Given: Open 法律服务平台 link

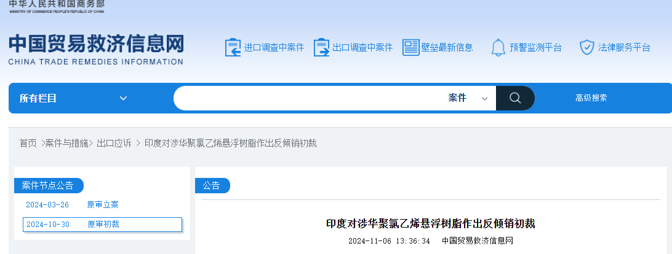Looking at the screenshot, I should [x=625, y=47].
